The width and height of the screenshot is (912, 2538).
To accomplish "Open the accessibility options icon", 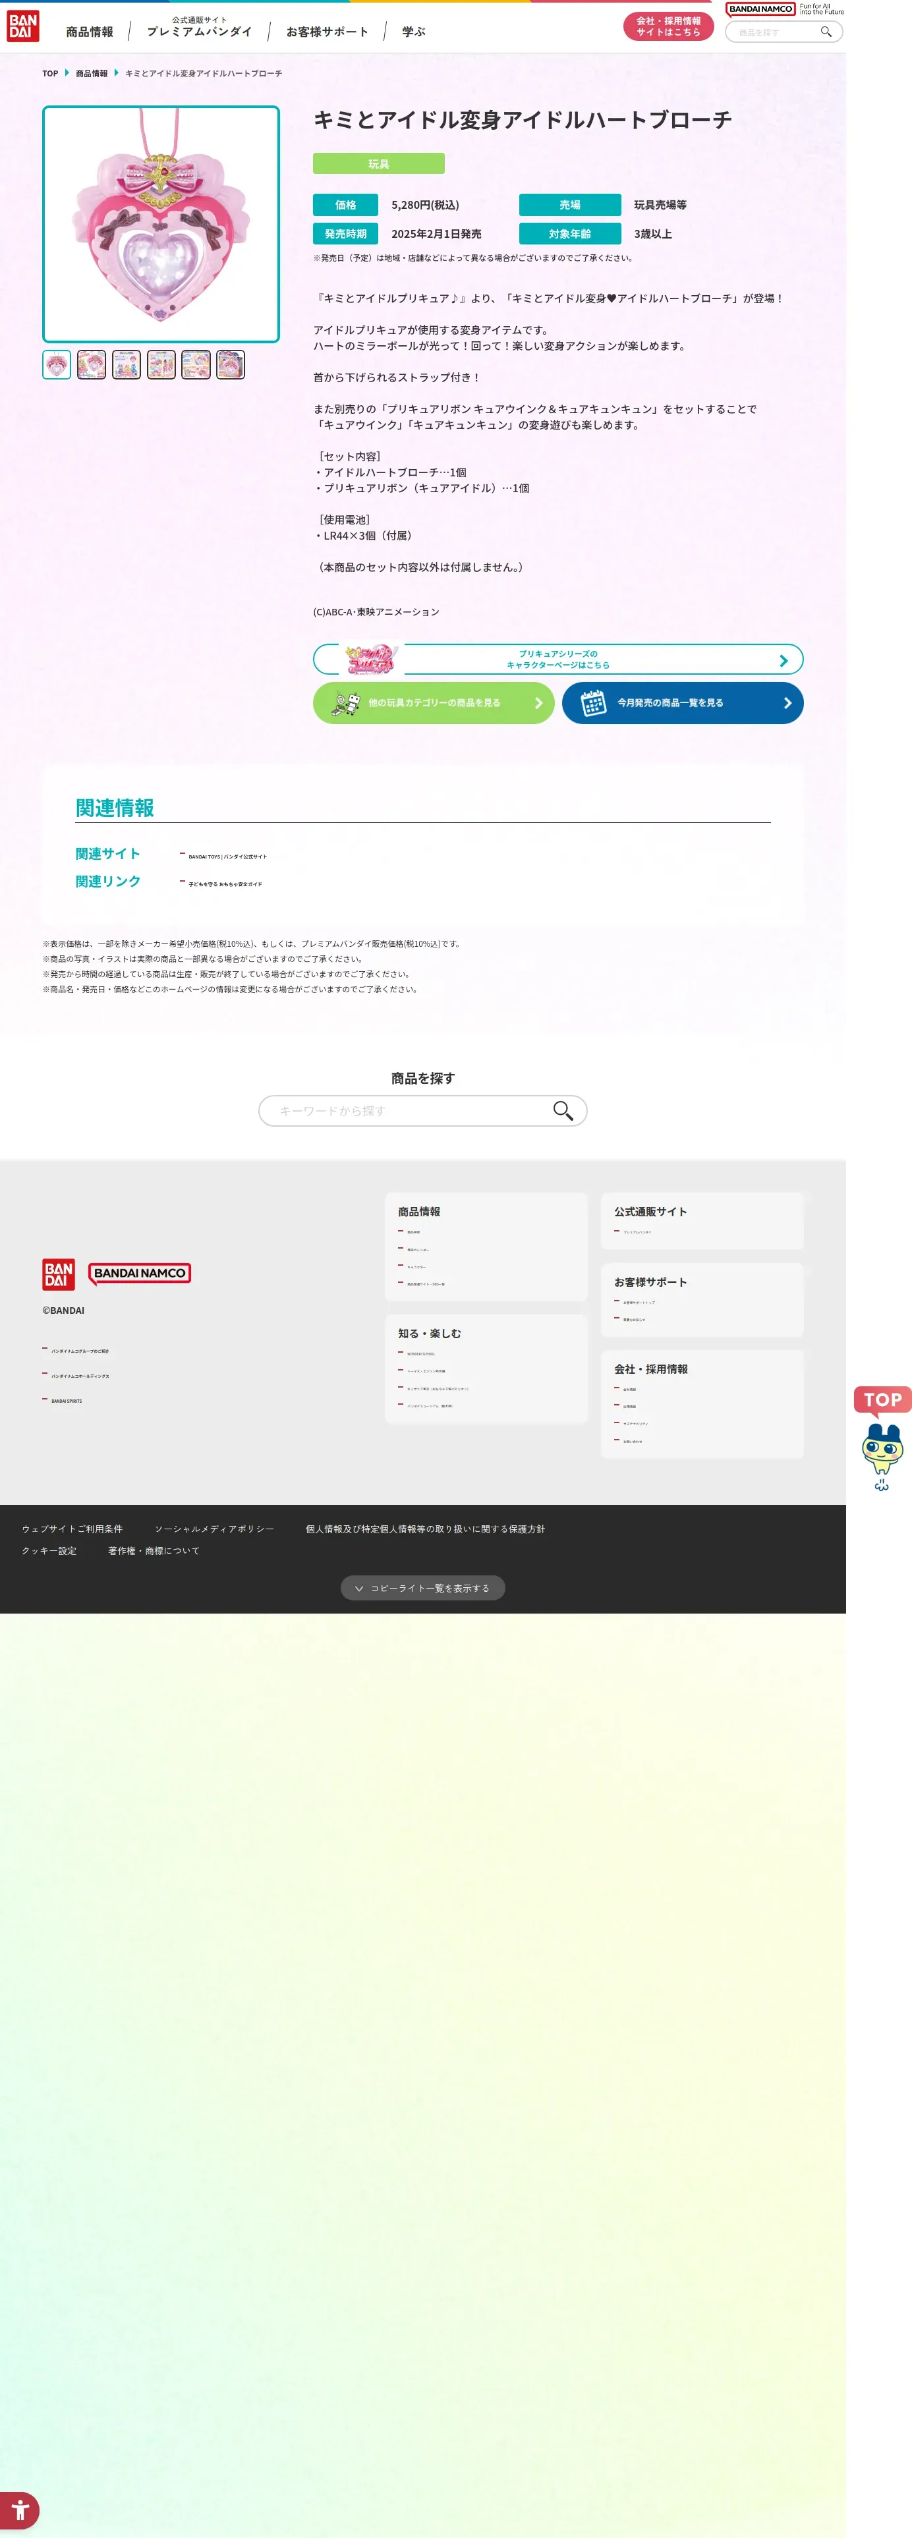I will [x=20, y=2510].
